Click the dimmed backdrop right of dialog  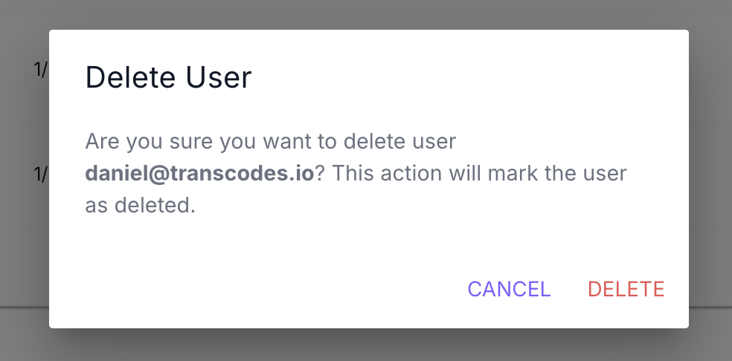click(x=710, y=178)
